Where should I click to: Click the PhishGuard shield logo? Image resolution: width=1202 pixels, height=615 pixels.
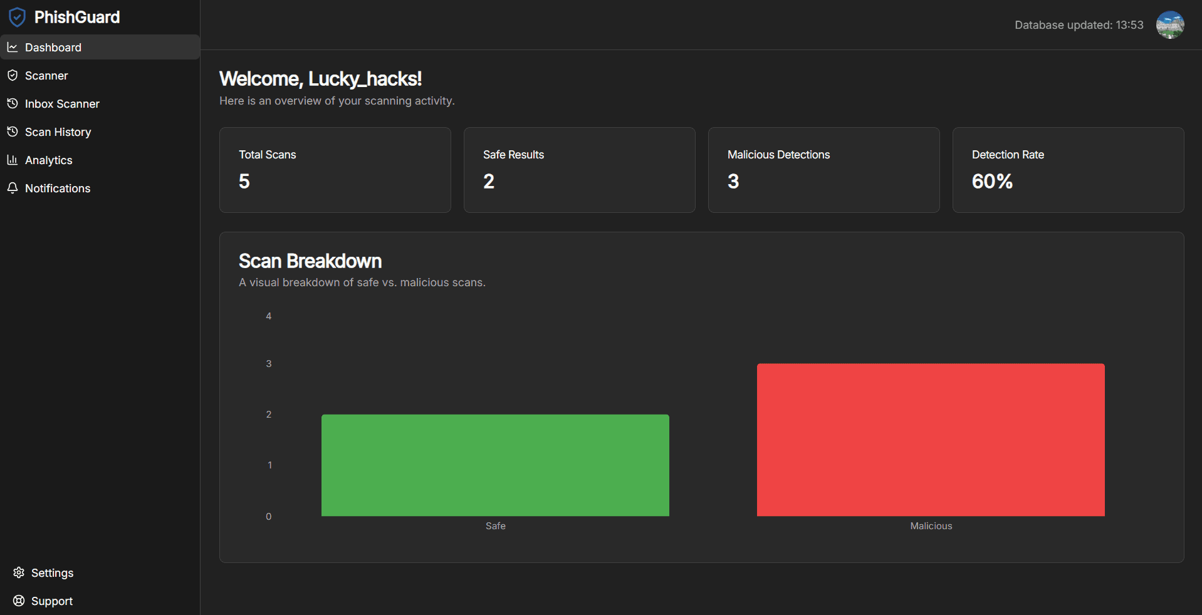point(17,17)
